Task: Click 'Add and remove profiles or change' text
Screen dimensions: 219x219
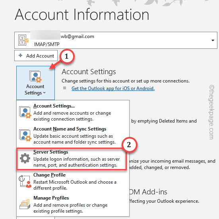Action: (x=70, y=205)
